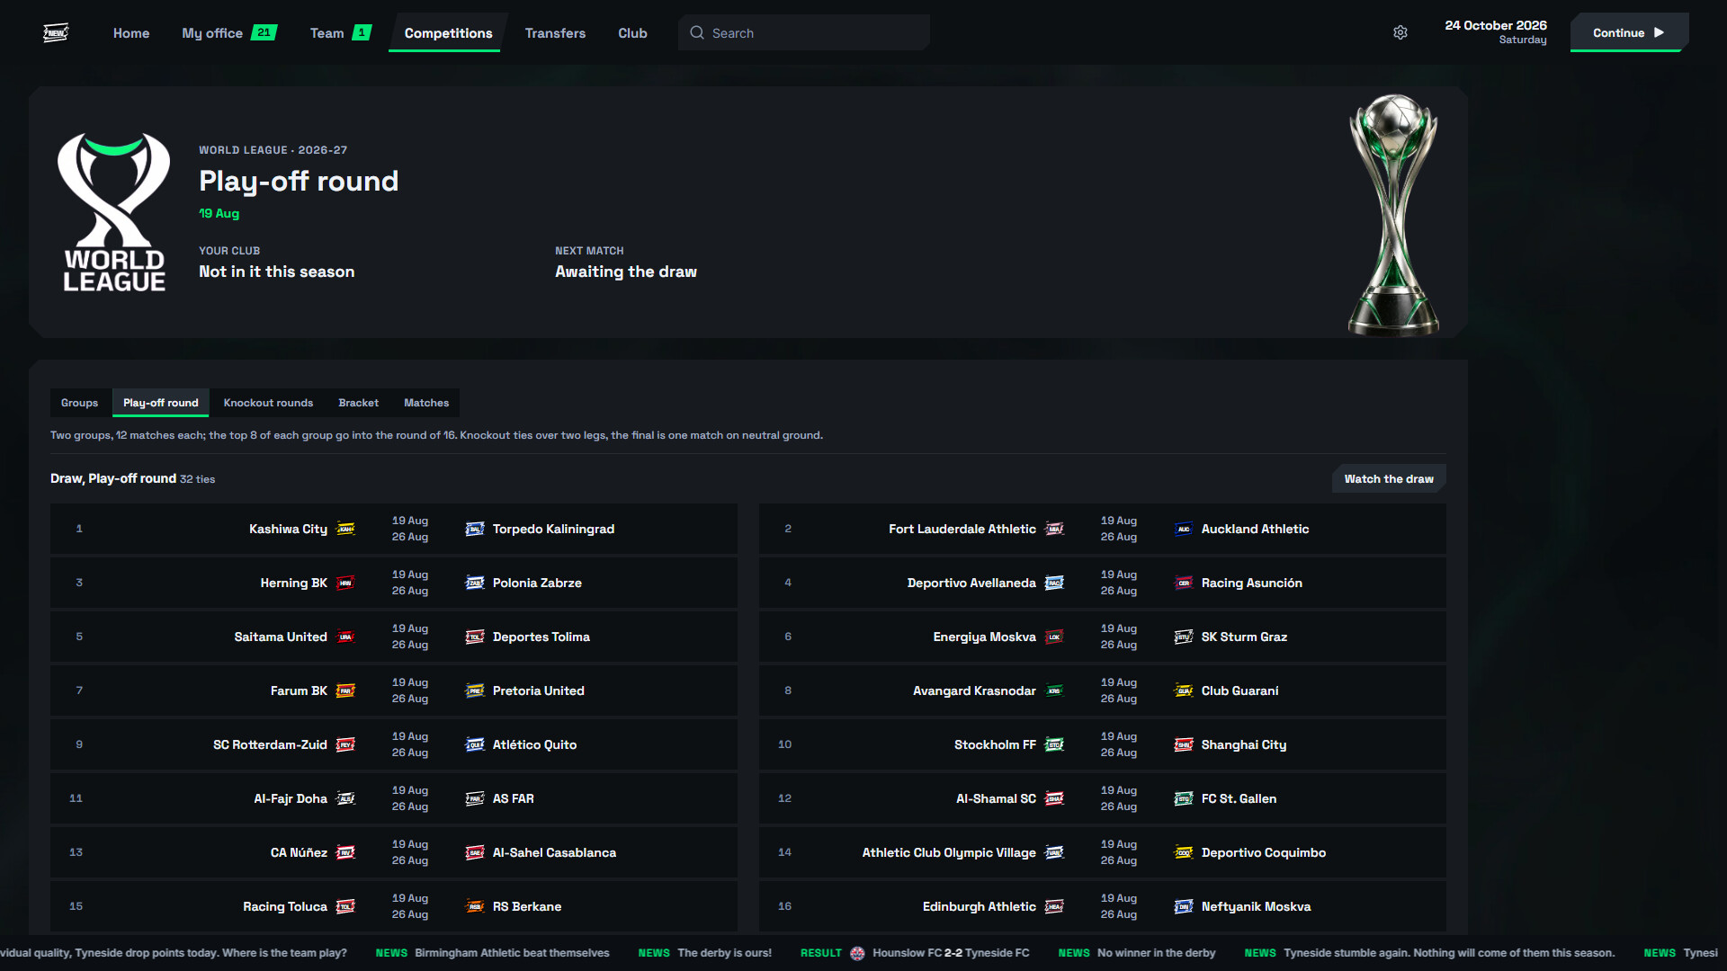The width and height of the screenshot is (1727, 971).
Task: Click Al-Shamal SC club badge
Action: [x=1054, y=798]
